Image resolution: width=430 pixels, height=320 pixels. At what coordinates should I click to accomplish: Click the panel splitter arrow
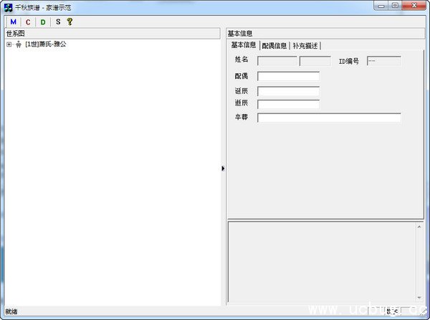click(223, 168)
